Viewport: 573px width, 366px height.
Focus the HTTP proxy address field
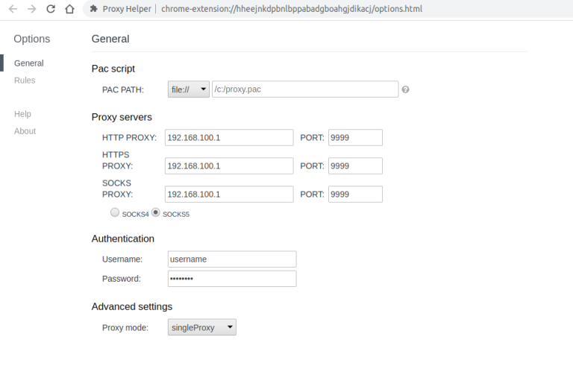[229, 137]
